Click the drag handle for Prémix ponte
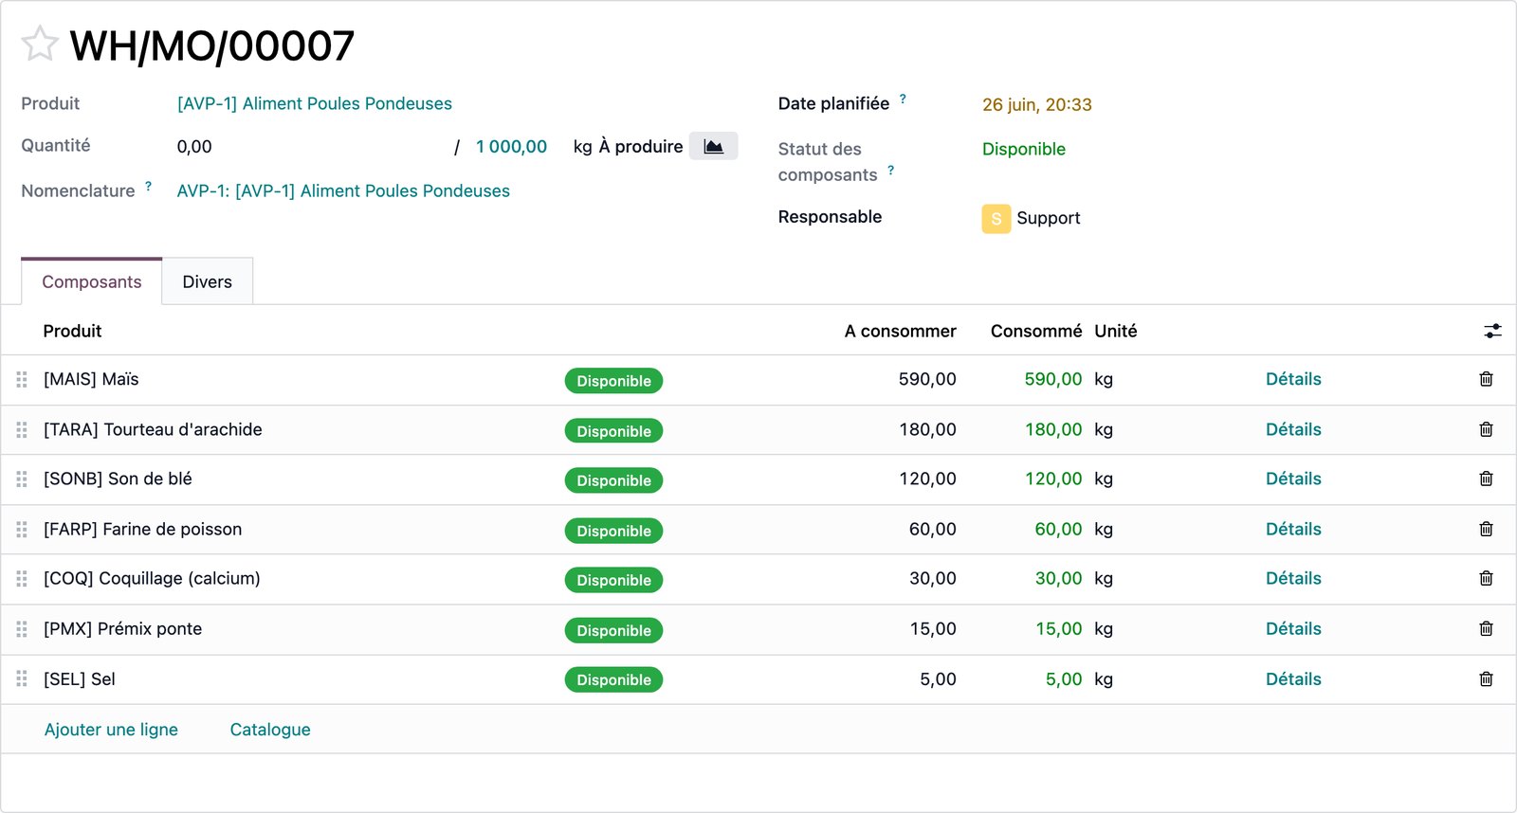The height and width of the screenshot is (813, 1517). (22, 628)
